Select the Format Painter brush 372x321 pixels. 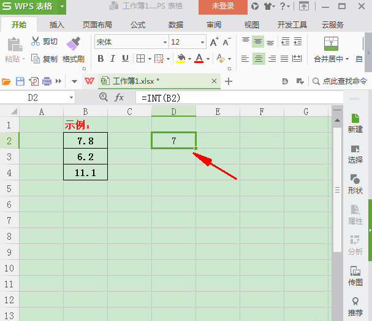click(74, 43)
